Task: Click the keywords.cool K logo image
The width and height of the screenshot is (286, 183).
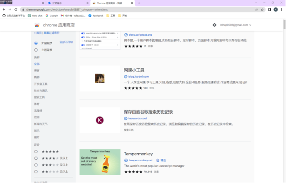Action: point(100,120)
